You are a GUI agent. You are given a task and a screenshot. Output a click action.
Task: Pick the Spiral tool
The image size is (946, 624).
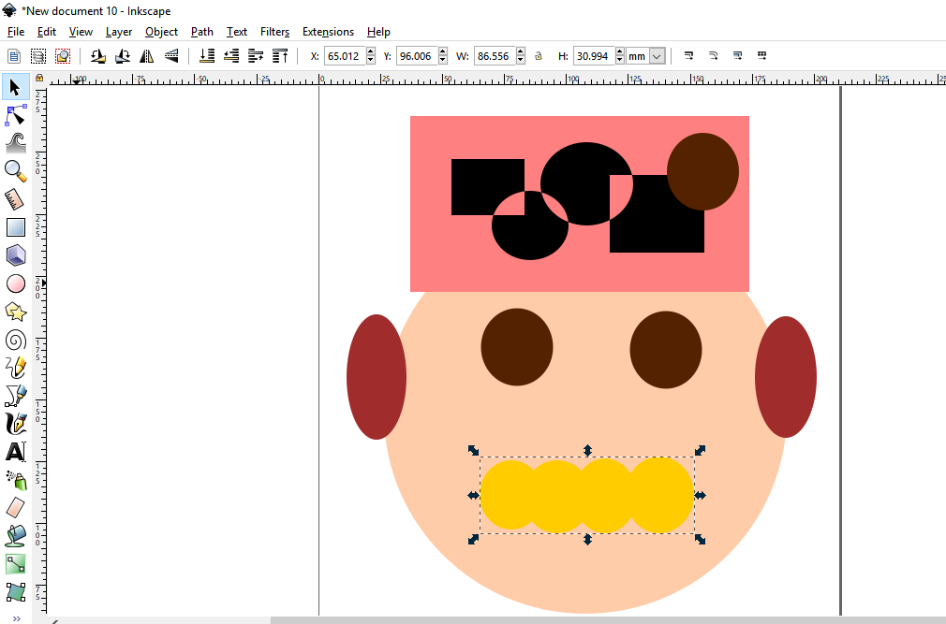tap(16, 340)
